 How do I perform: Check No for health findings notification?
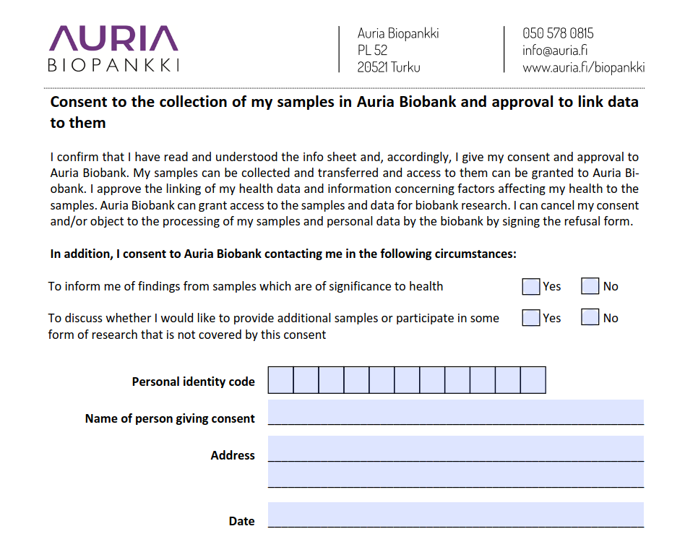tap(590, 287)
